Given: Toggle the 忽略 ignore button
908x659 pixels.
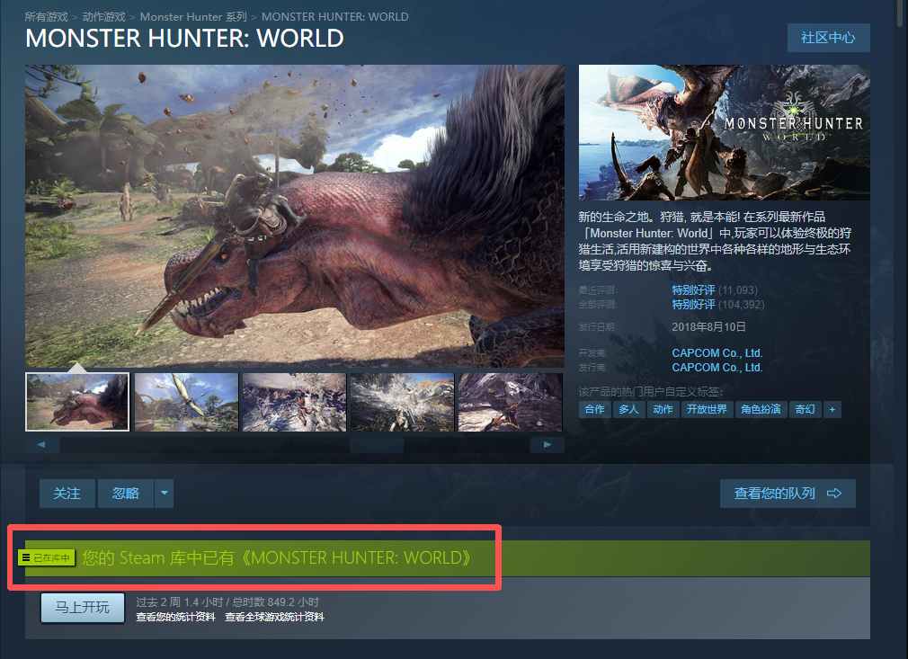Looking at the screenshot, I should click(125, 494).
